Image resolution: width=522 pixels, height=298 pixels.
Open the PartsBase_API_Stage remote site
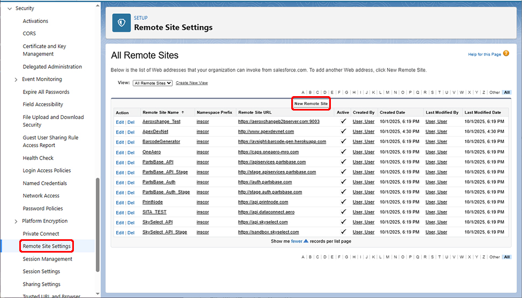click(165, 172)
